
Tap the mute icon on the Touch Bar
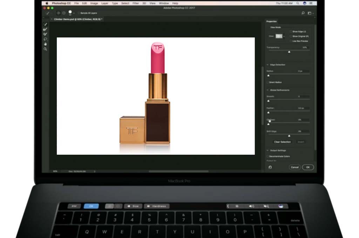pos(266,206)
